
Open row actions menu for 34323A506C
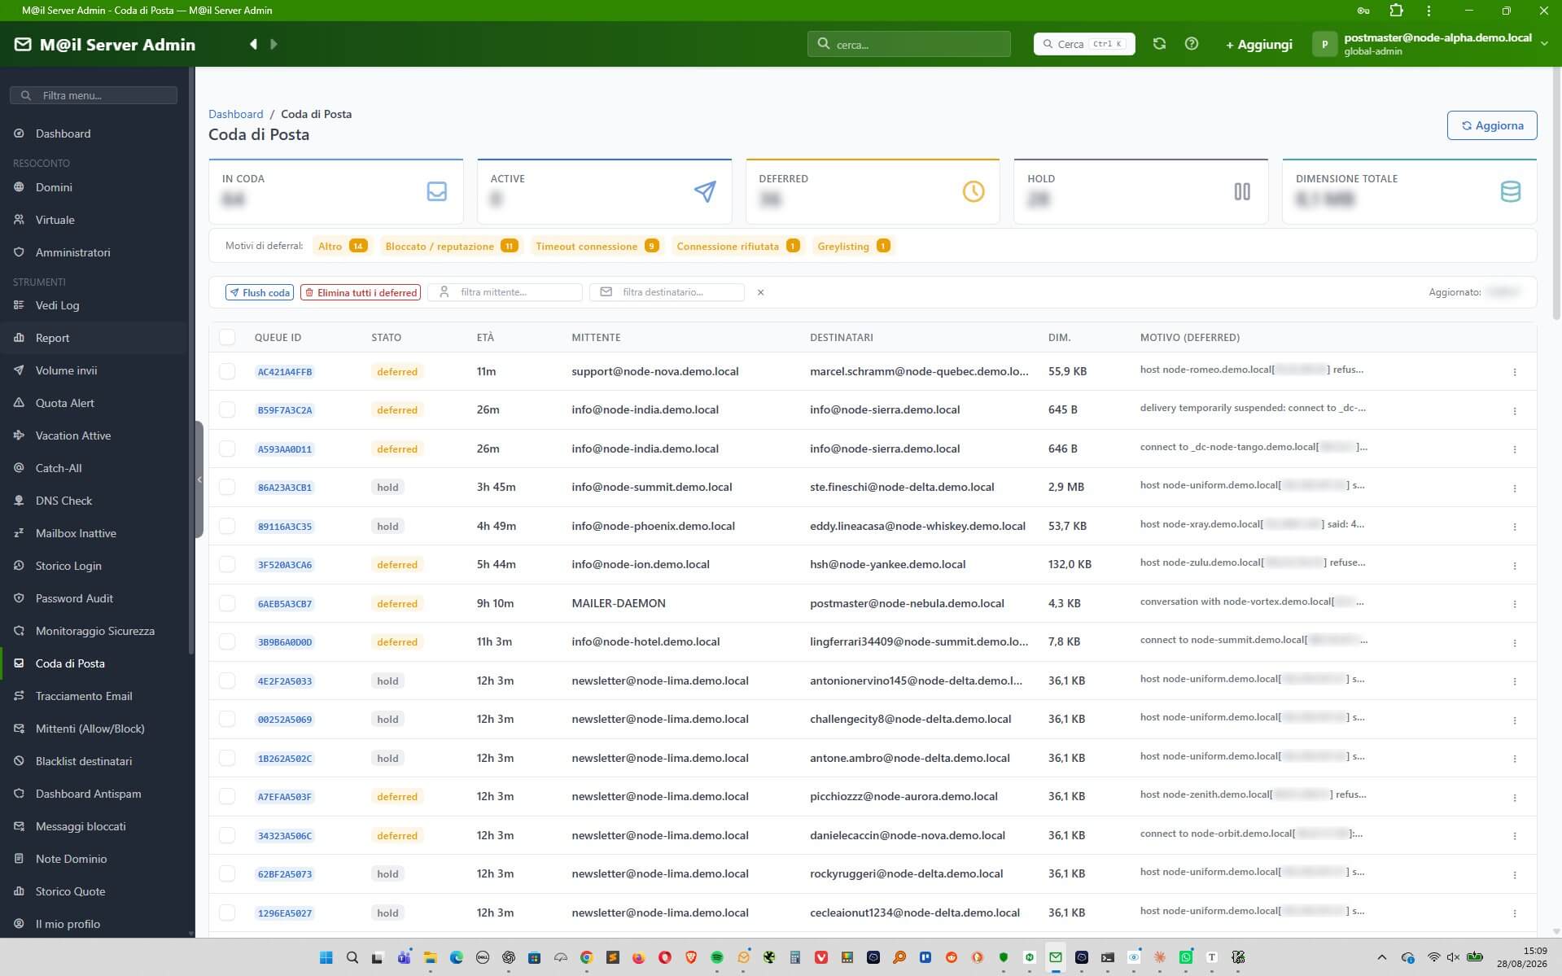pos(1515,836)
